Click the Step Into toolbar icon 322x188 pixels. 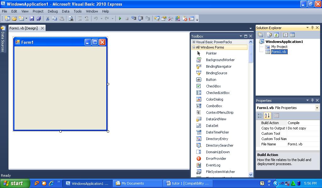pyautogui.click(x=134, y=18)
